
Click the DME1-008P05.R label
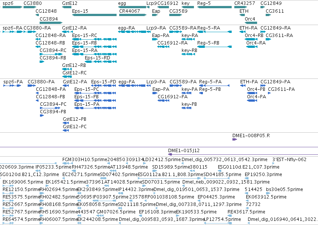(251, 136)
